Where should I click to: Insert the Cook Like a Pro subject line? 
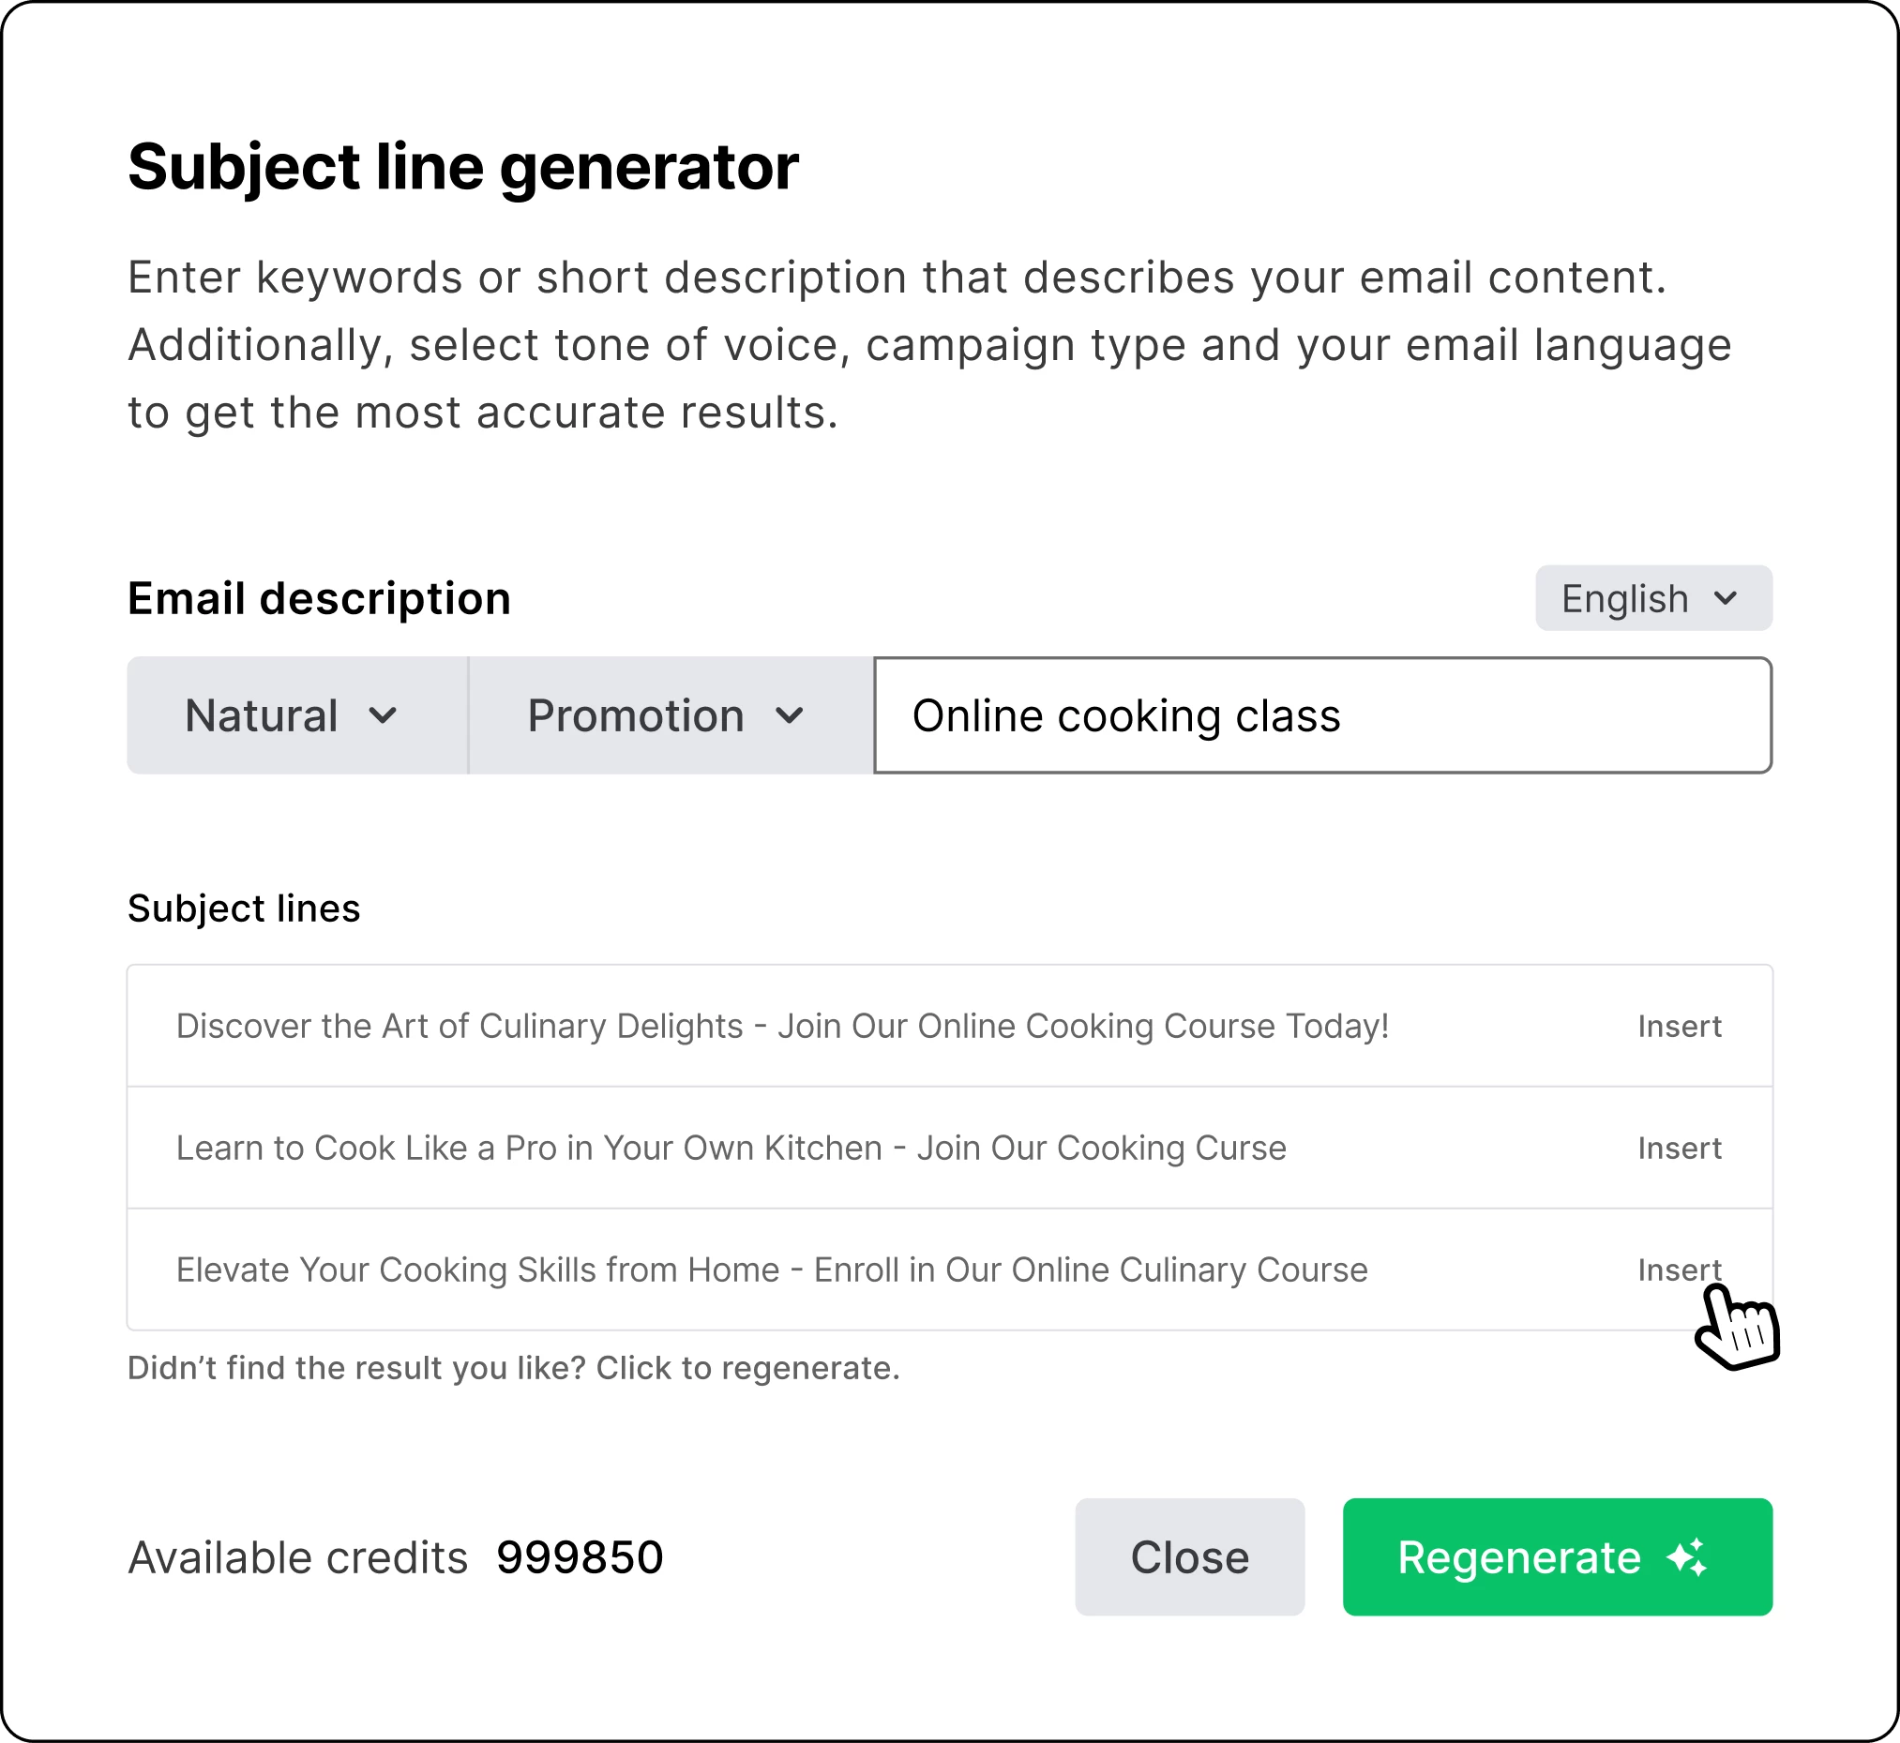[x=1680, y=1148]
